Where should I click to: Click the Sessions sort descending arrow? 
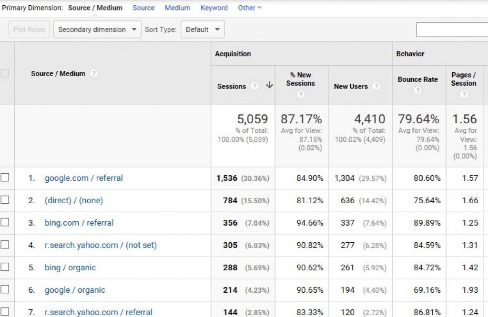coord(269,86)
